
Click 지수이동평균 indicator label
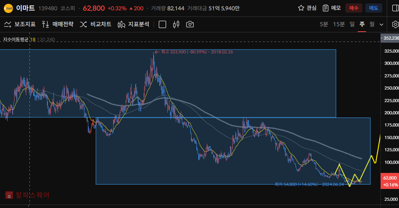tap(16, 40)
